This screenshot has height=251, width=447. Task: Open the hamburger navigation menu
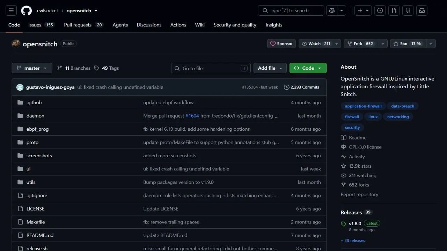pyautogui.click(x=11, y=10)
